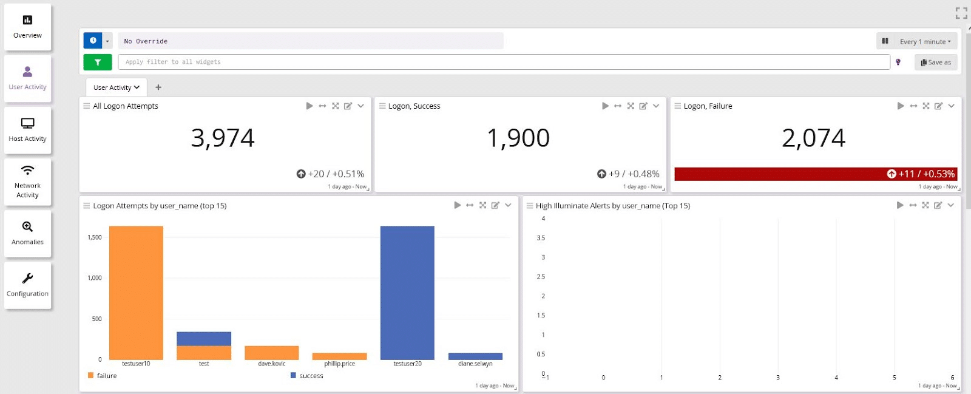
Task: Click the Save as button
Action: coord(935,62)
